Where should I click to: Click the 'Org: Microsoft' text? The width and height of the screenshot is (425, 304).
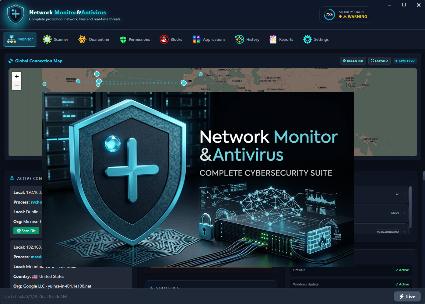pos(27,222)
